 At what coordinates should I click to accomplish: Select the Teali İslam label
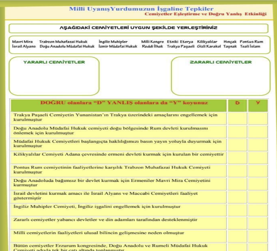[x=250, y=46]
